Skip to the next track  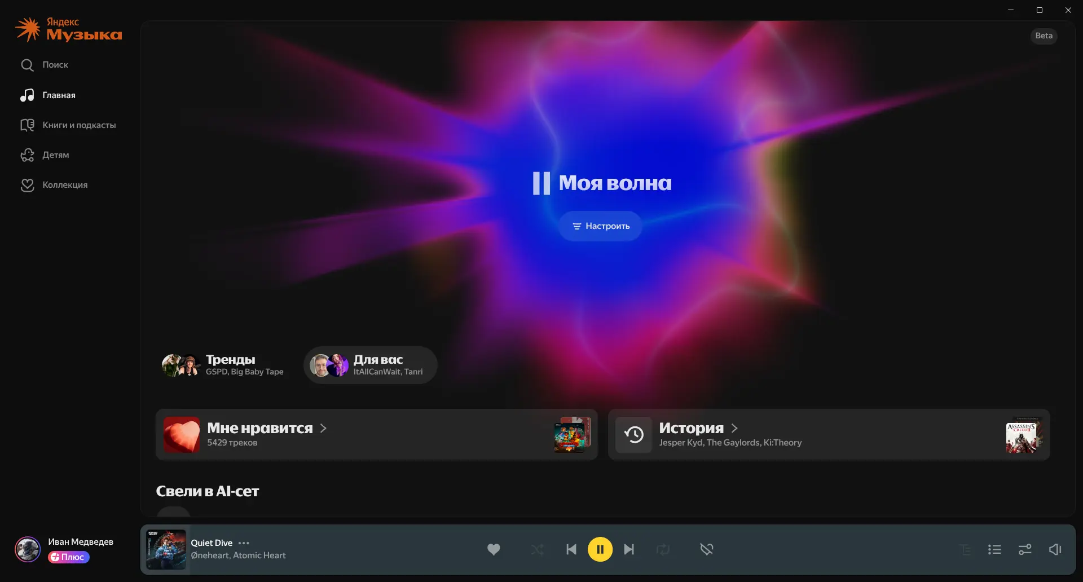click(629, 549)
